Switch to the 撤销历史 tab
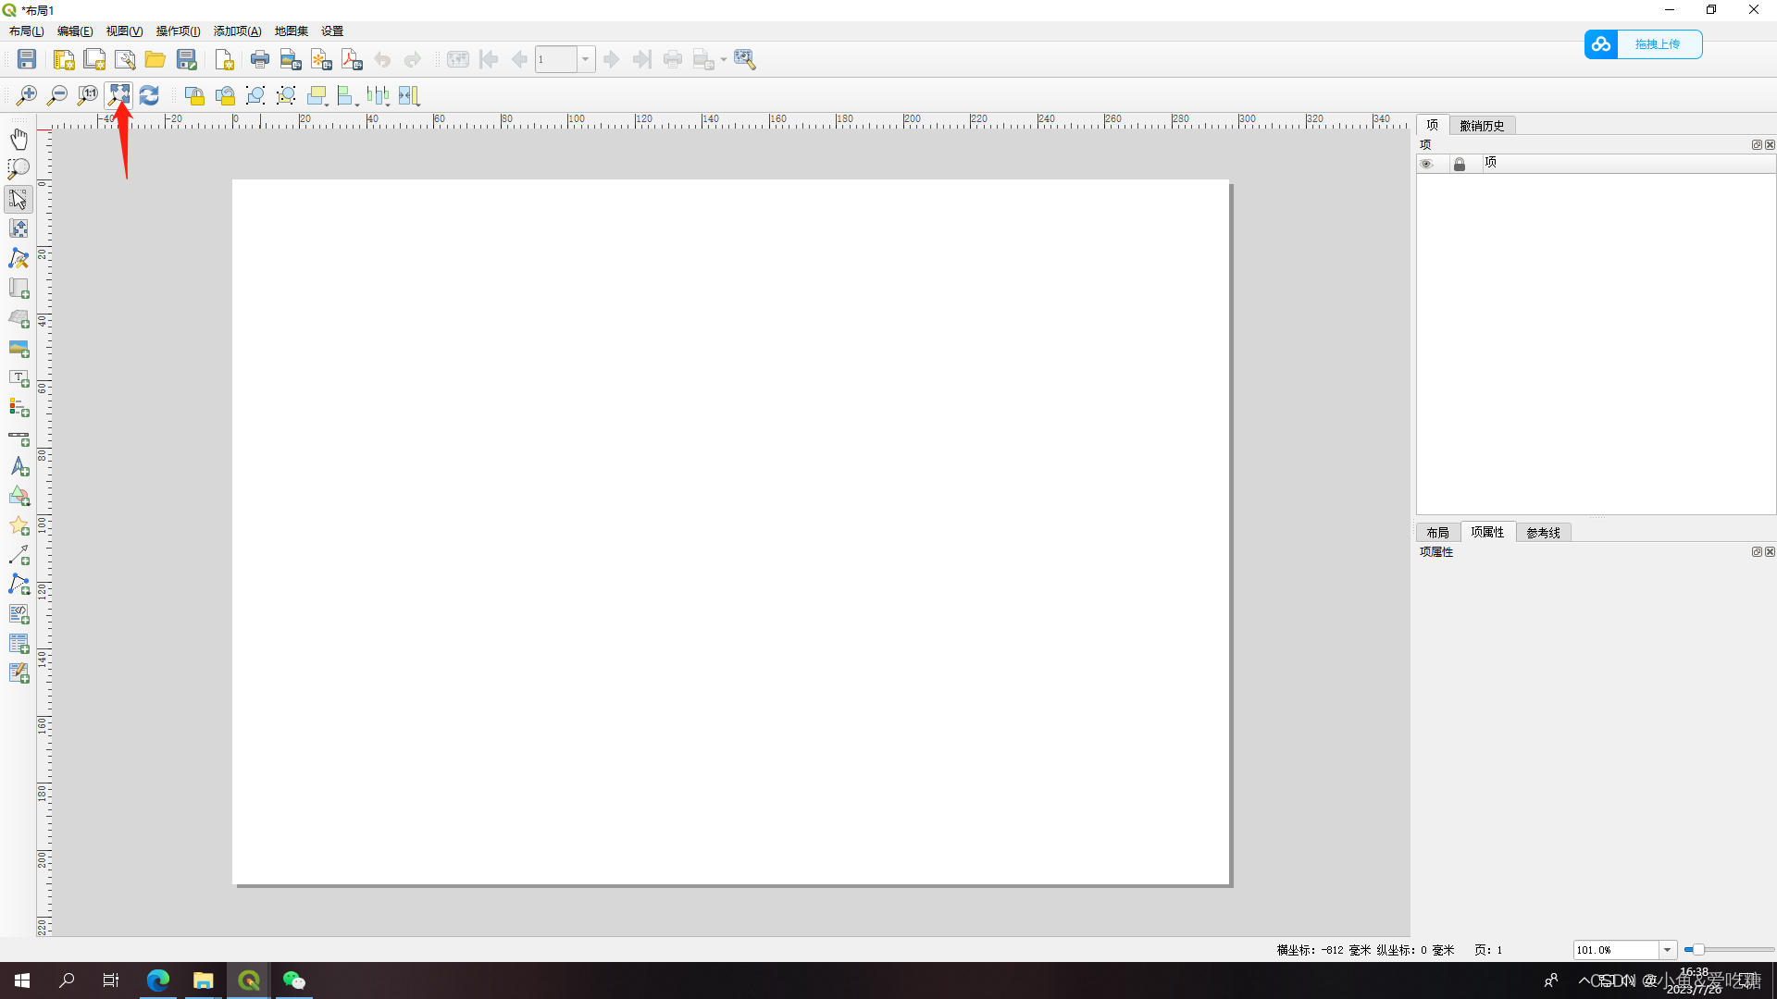Screen dimensions: 1777x999 click(1482, 126)
